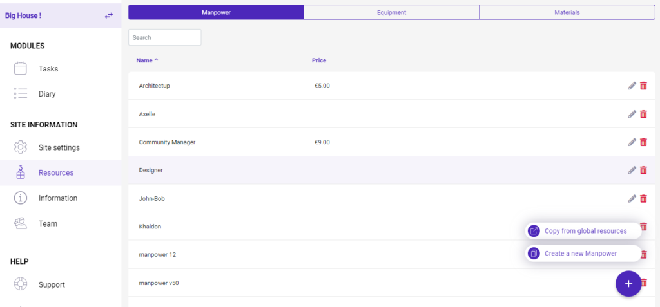
Task: Click the copy-from-global arrow icon
Action: click(x=534, y=231)
